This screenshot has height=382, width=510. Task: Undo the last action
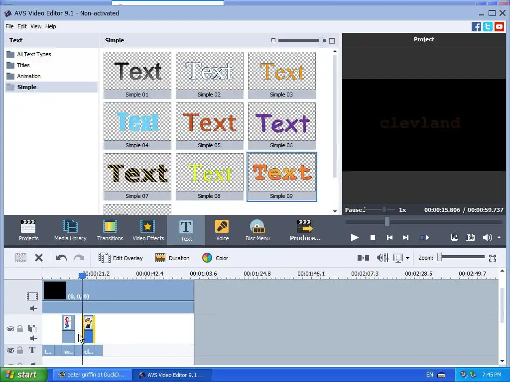(61, 258)
